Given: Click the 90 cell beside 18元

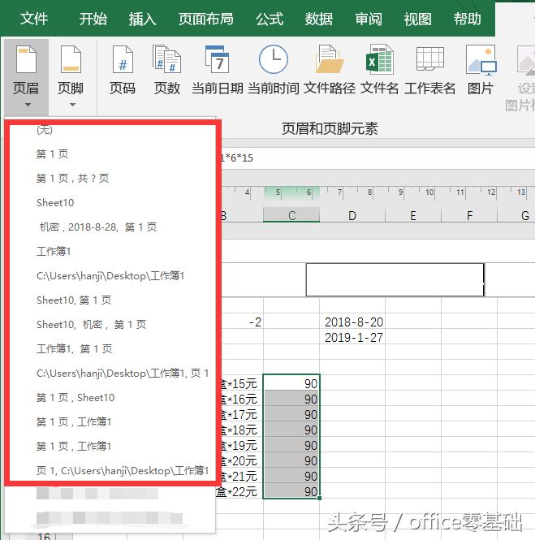Looking at the screenshot, I should [x=291, y=430].
